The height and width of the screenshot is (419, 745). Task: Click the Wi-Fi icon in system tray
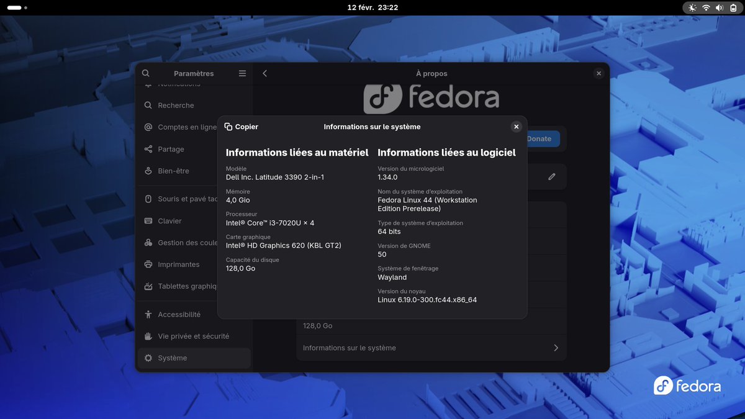tap(706, 7)
